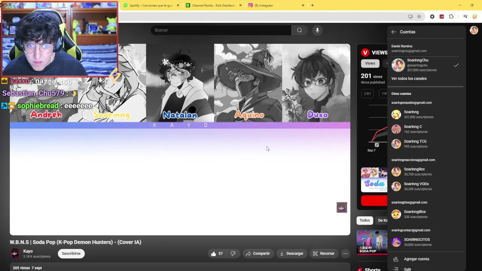Go back using Cuentas arrow
The height and width of the screenshot is (271, 482).
pyautogui.click(x=394, y=32)
